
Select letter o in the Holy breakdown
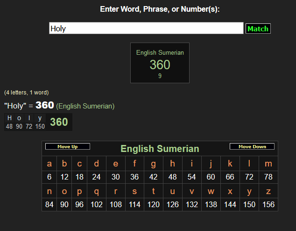tap(19, 118)
